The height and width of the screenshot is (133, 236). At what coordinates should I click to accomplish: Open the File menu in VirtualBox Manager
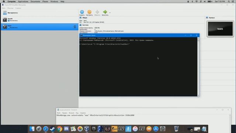[4, 8]
